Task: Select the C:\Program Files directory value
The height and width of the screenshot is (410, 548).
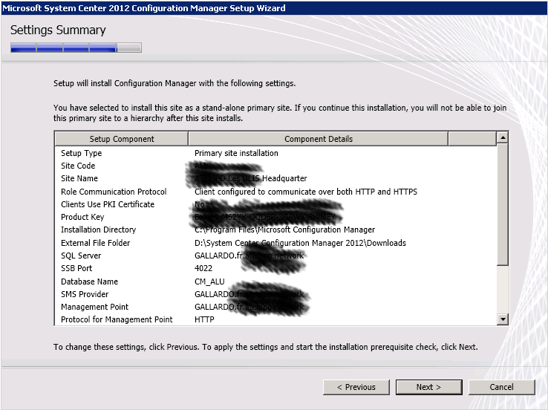Action: coord(284,230)
